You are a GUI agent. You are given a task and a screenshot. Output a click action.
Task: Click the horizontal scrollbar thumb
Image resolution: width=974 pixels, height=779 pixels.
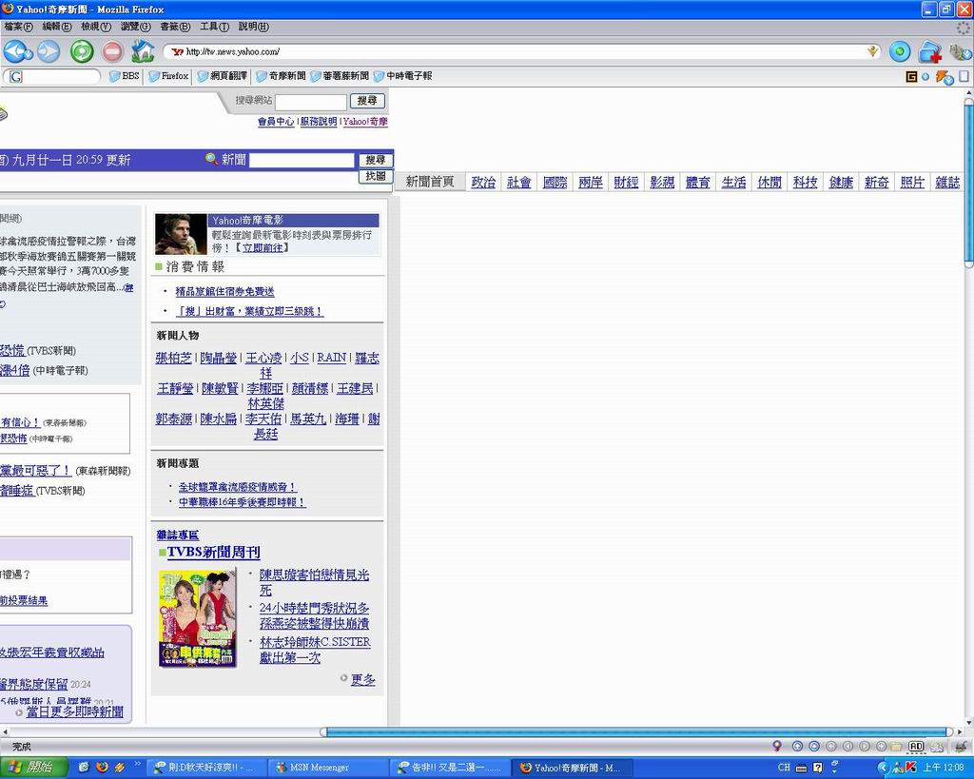click(x=636, y=731)
